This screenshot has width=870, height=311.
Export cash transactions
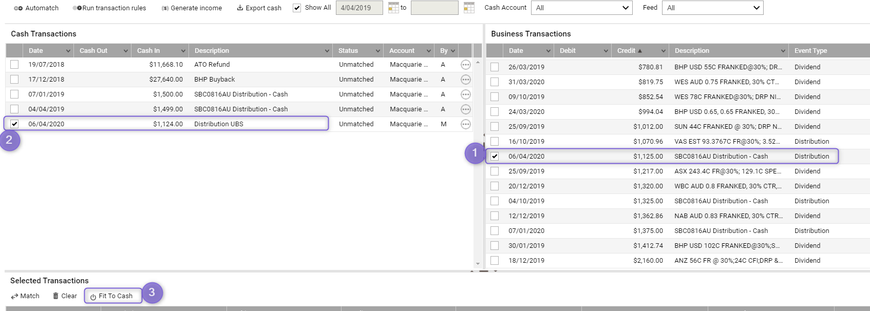pos(259,8)
